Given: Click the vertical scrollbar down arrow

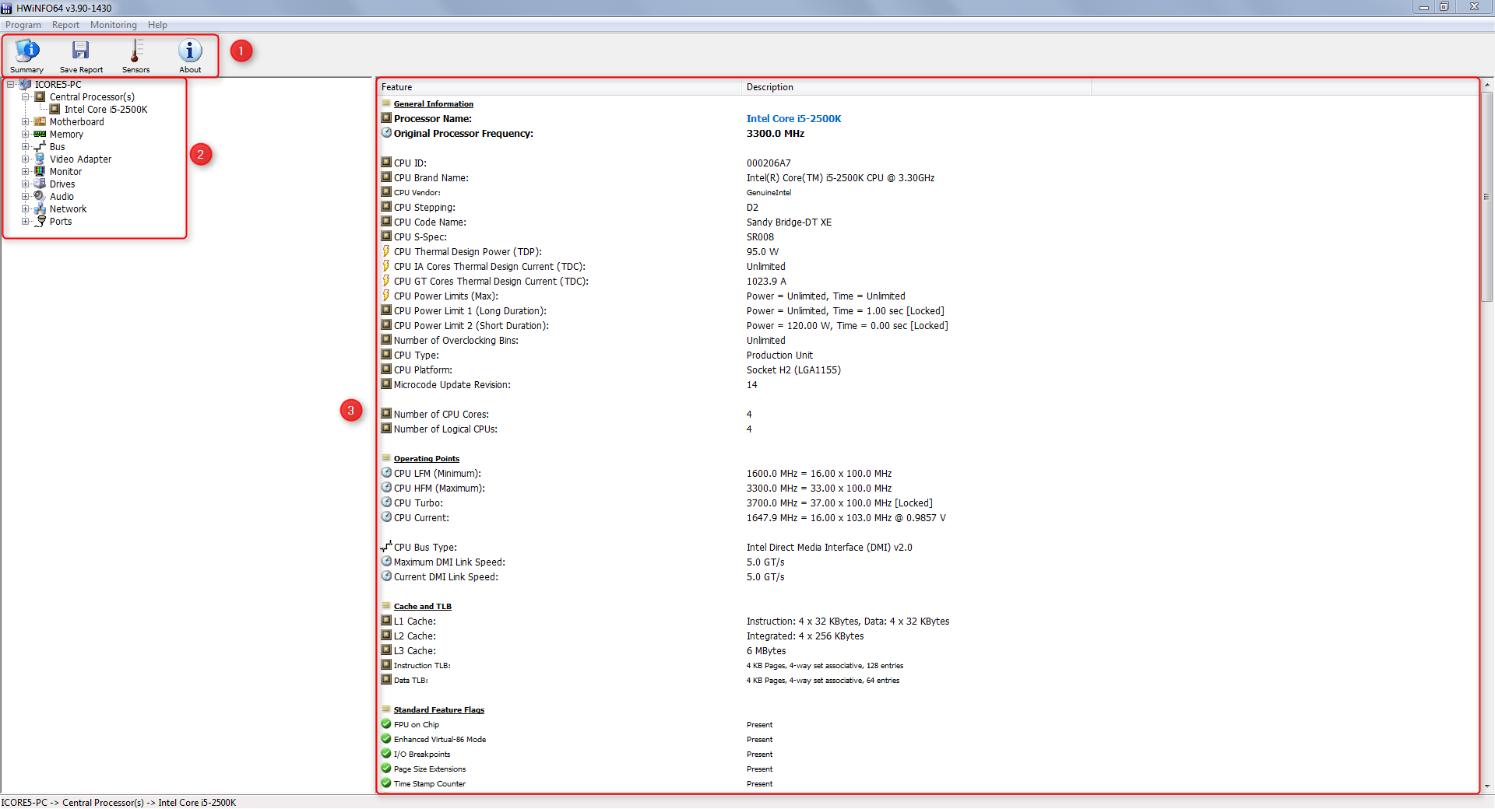Looking at the screenshot, I should 1487,786.
